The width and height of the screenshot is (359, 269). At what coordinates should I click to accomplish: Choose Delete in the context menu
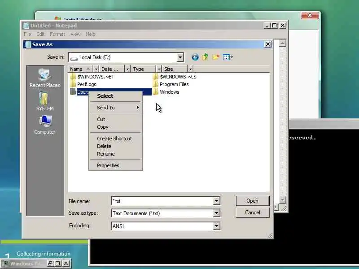tap(115, 146)
